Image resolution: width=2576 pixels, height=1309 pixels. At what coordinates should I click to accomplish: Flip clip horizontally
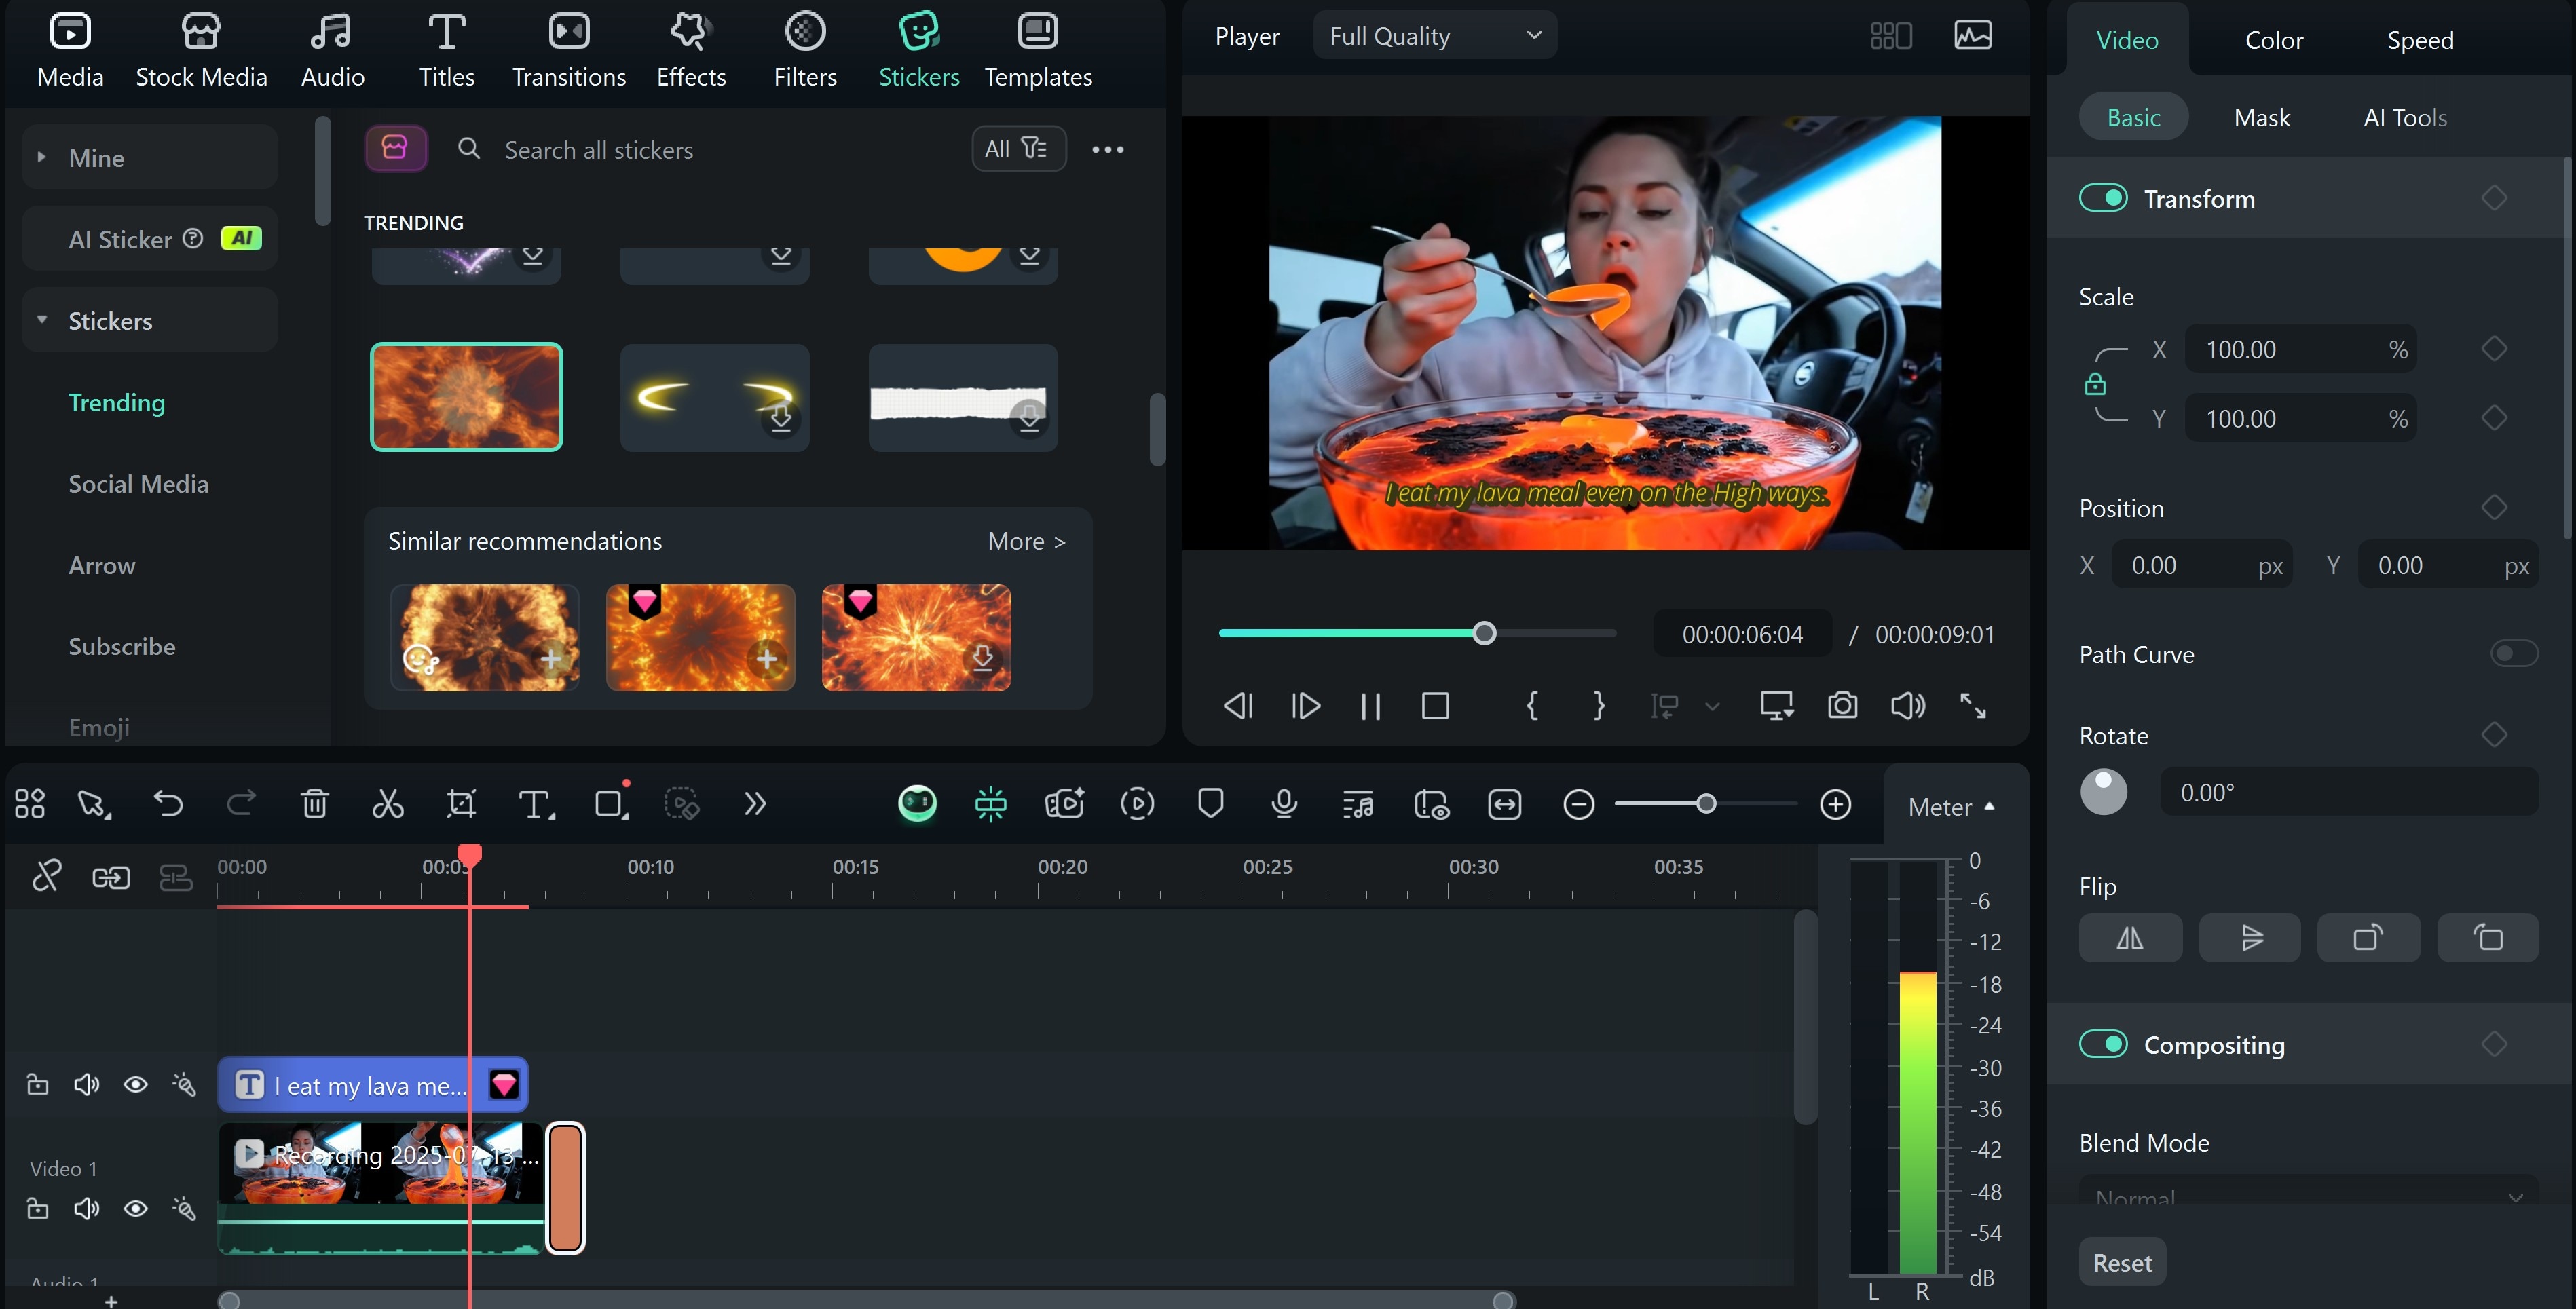click(x=2130, y=938)
